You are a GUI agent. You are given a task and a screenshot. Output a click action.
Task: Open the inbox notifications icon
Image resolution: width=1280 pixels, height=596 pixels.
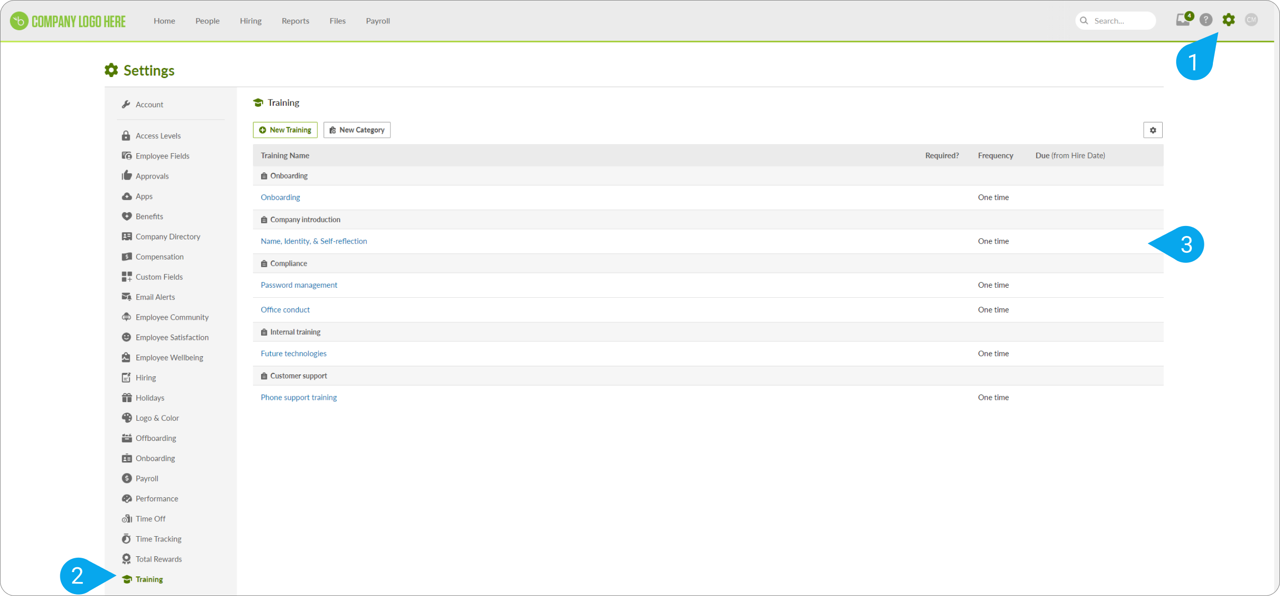[x=1183, y=20]
